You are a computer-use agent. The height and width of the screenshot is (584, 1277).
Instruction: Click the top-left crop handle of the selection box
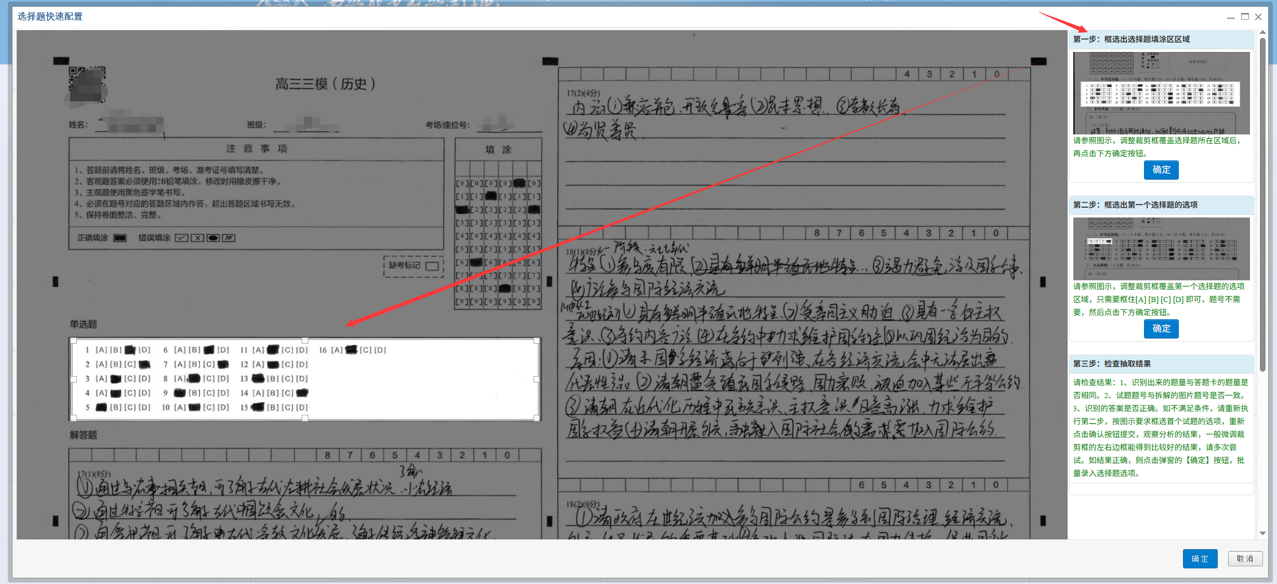(x=73, y=341)
